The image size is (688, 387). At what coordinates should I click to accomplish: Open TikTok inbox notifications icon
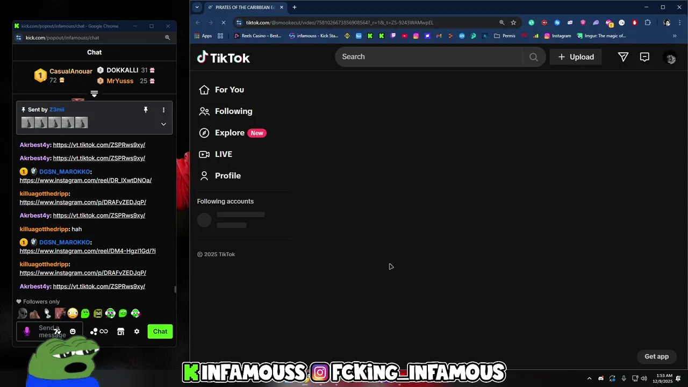pos(644,57)
